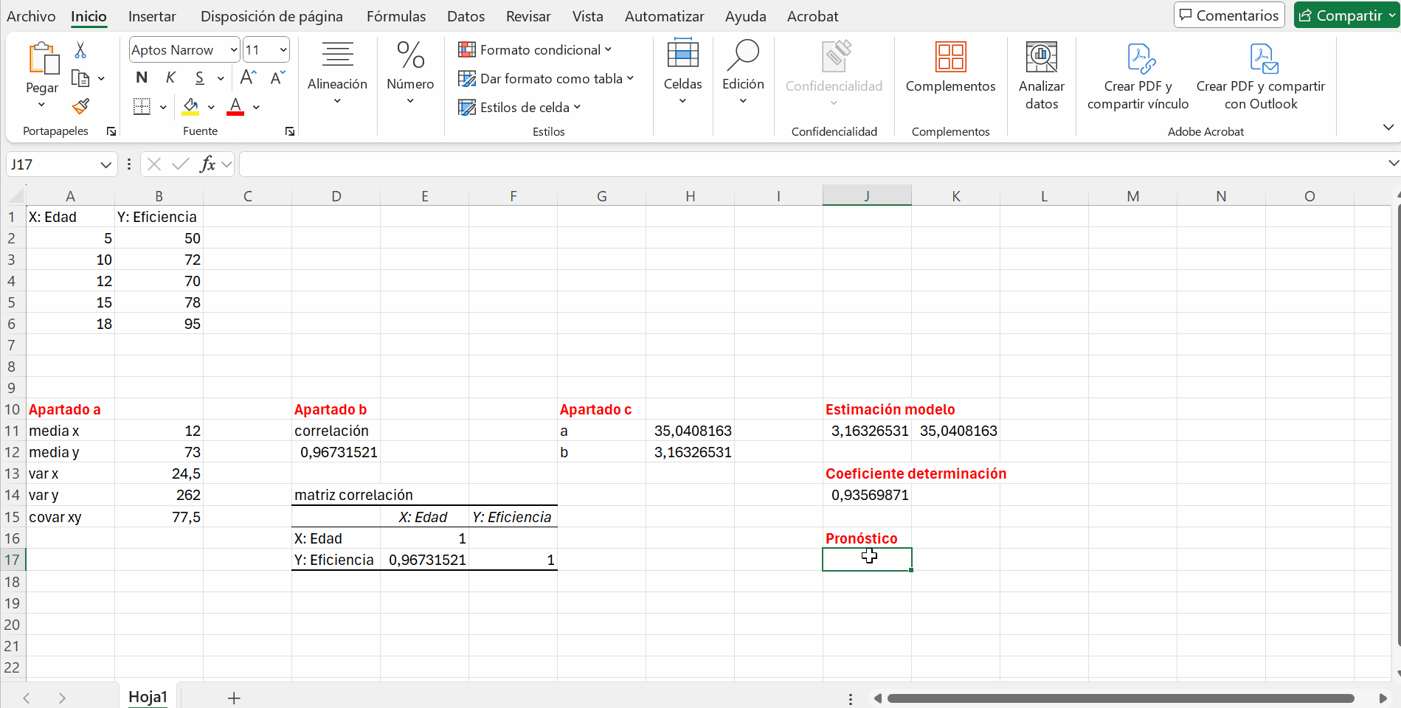The image size is (1401, 708).
Task: Toggle italic formatting (K)
Action: point(170,77)
